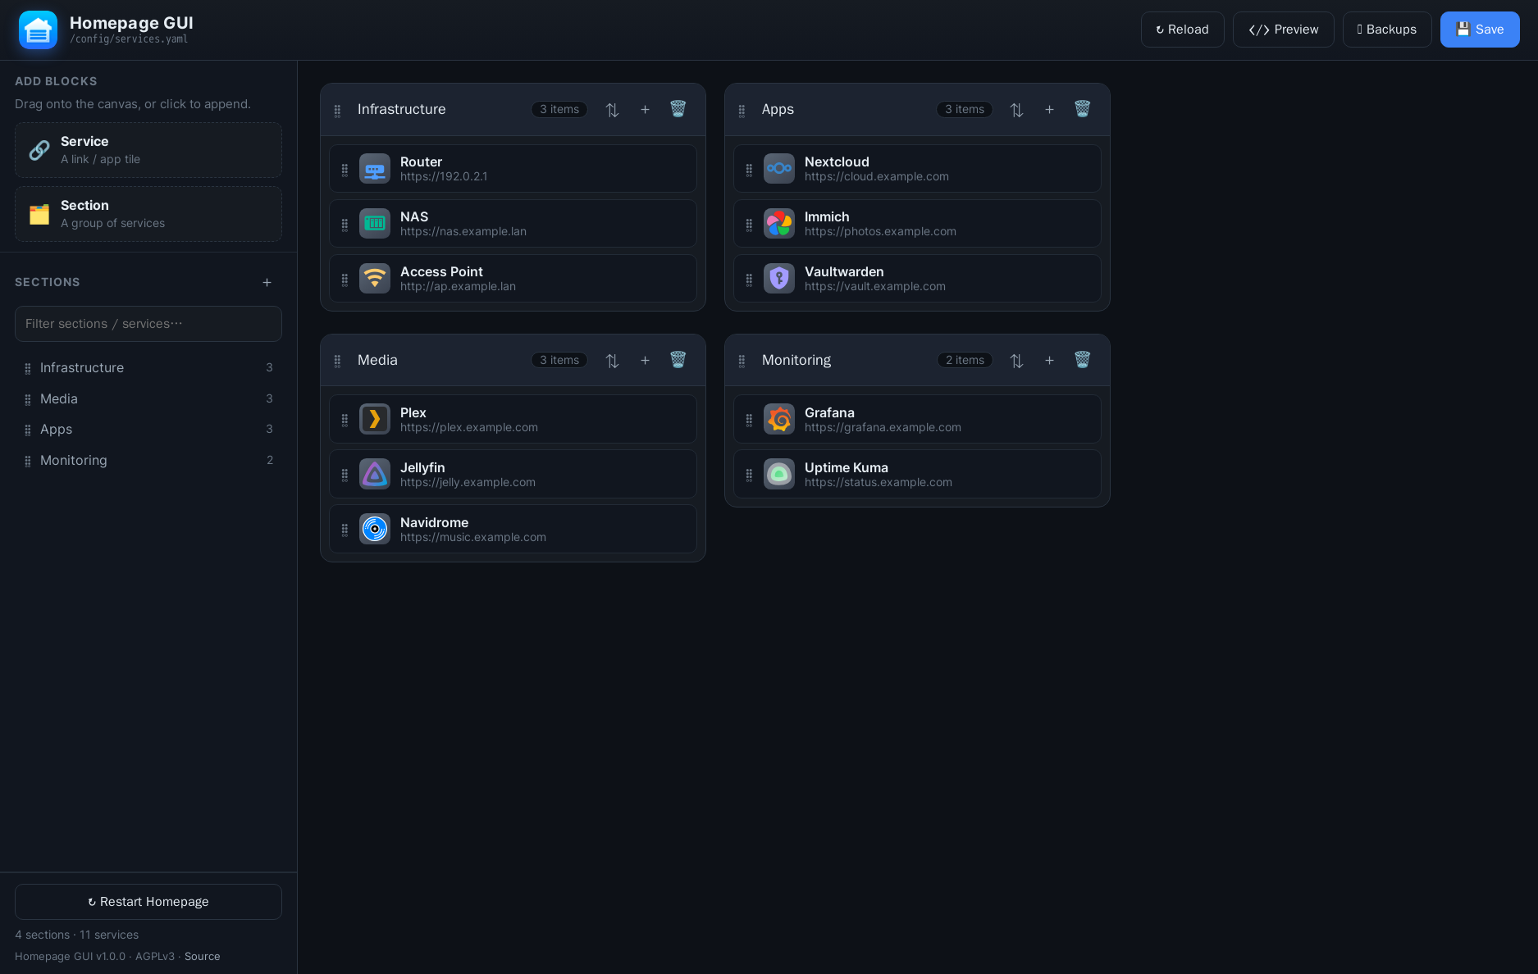Click the Reload button
Viewport: 1538px width, 974px height.
point(1182,30)
